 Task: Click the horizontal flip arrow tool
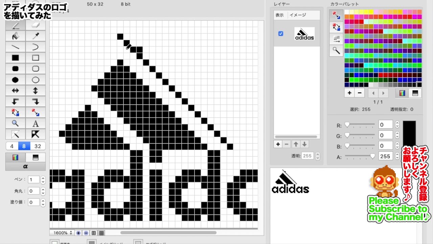15,91
